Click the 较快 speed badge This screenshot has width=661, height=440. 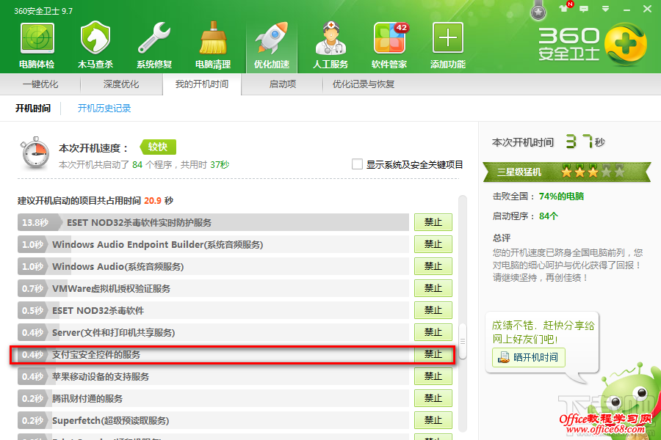click(x=158, y=147)
